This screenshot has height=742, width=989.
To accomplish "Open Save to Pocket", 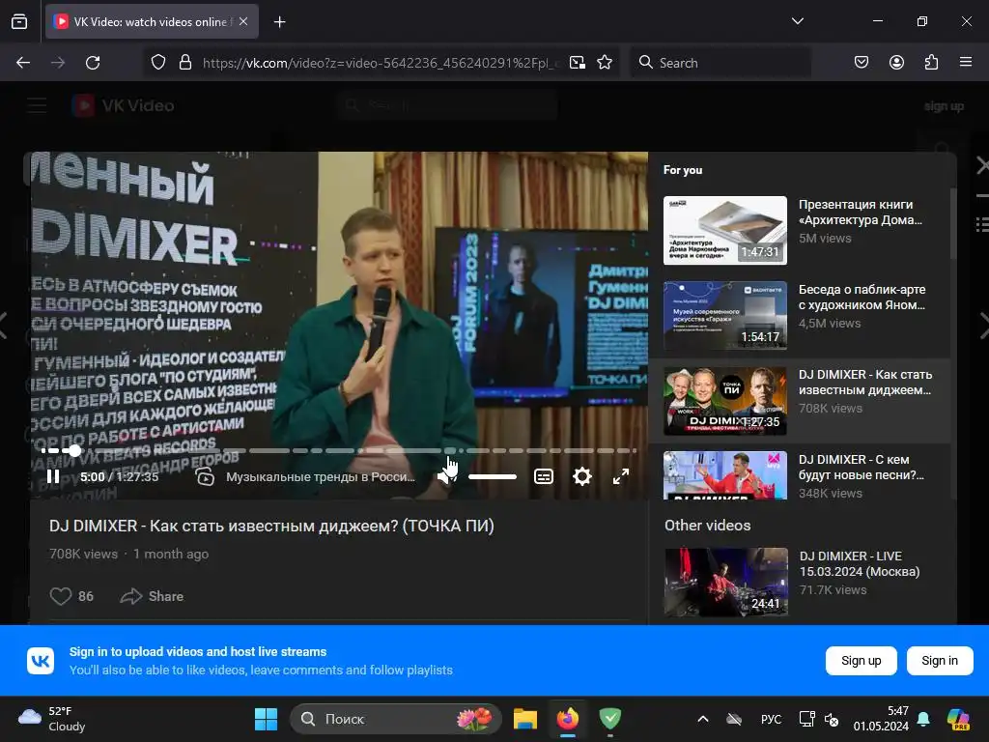I will coord(861,63).
